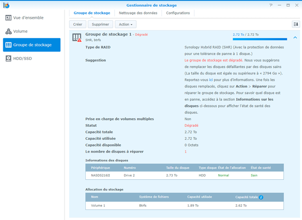
Task: Open the Vue d'ensemble overview icon
Action: [8, 18]
